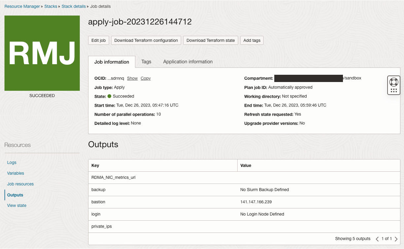Click the Refresh state requested 'Yes' value

[x=298, y=114]
